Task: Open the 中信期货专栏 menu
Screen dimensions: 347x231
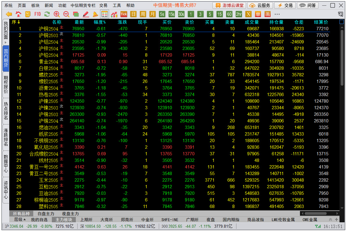Action: 83,5
